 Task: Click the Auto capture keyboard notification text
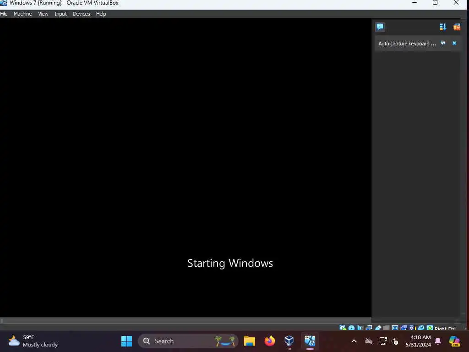pyautogui.click(x=407, y=44)
